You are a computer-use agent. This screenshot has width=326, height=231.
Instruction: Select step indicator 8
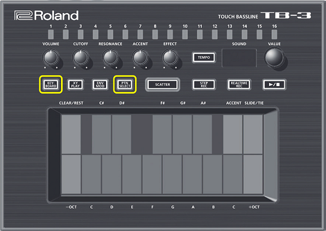pos(155,34)
